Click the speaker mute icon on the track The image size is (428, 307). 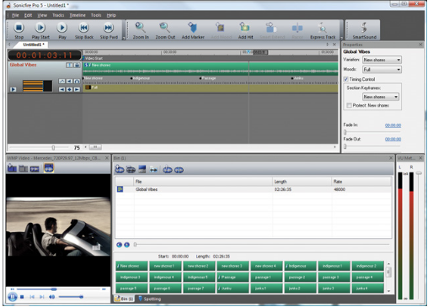69,81
